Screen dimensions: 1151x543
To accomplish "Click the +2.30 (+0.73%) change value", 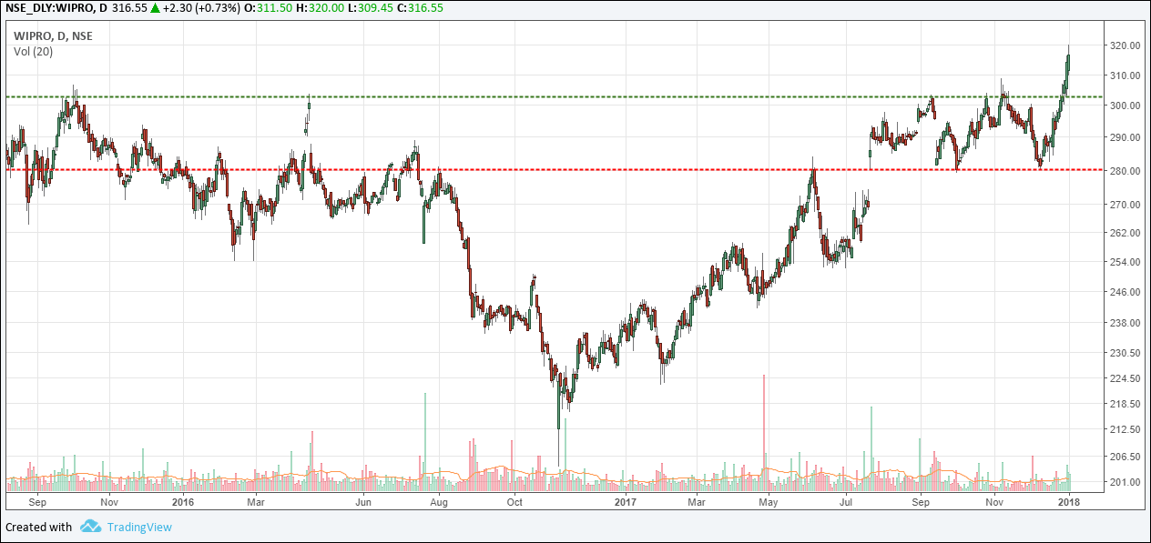I will (x=201, y=7).
